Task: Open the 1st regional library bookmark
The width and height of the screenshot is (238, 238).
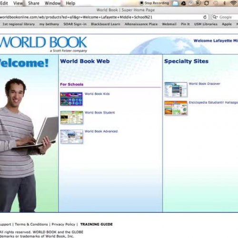Action: pos(19,24)
